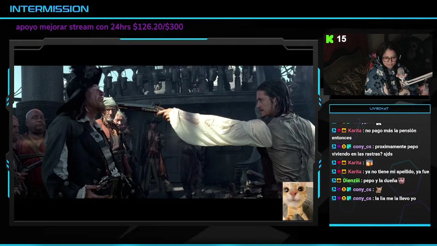Click the green Kick logo beside viewer count
Screen dimensions: 437x246
pos(330,39)
